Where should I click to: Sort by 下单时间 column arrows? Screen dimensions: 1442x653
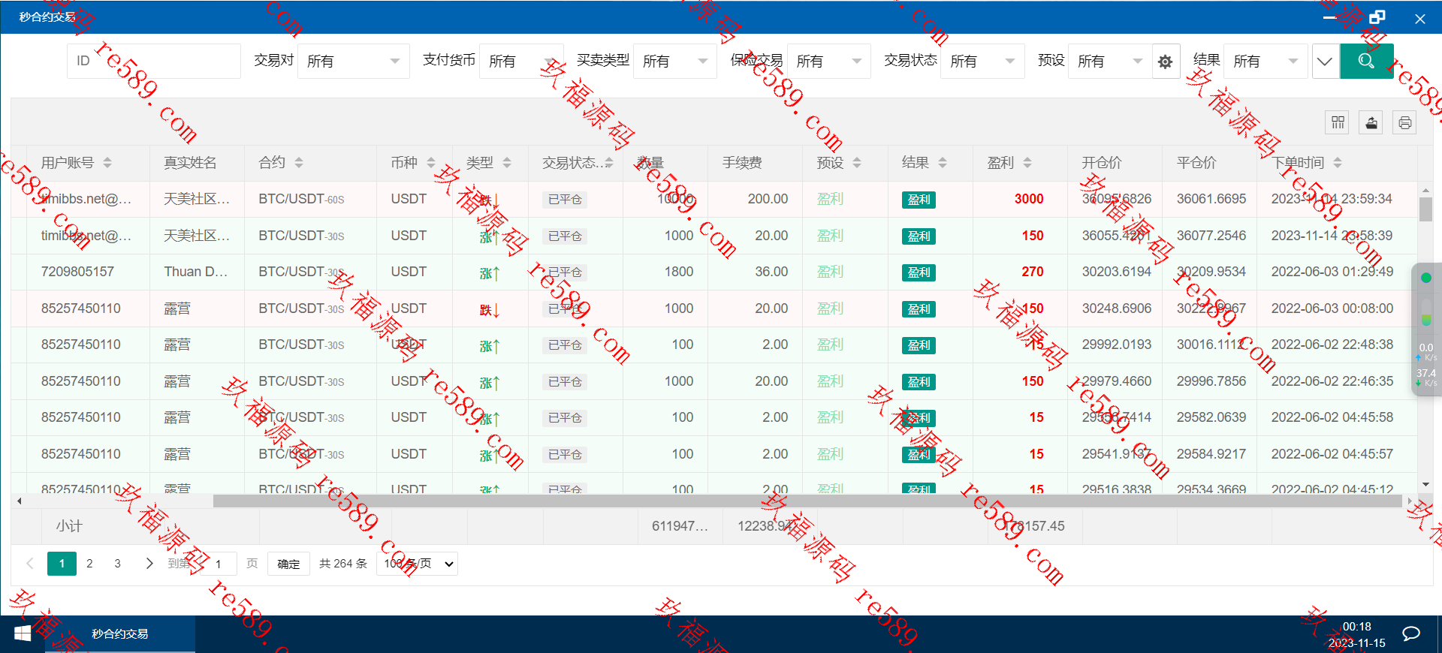pyautogui.click(x=1338, y=163)
